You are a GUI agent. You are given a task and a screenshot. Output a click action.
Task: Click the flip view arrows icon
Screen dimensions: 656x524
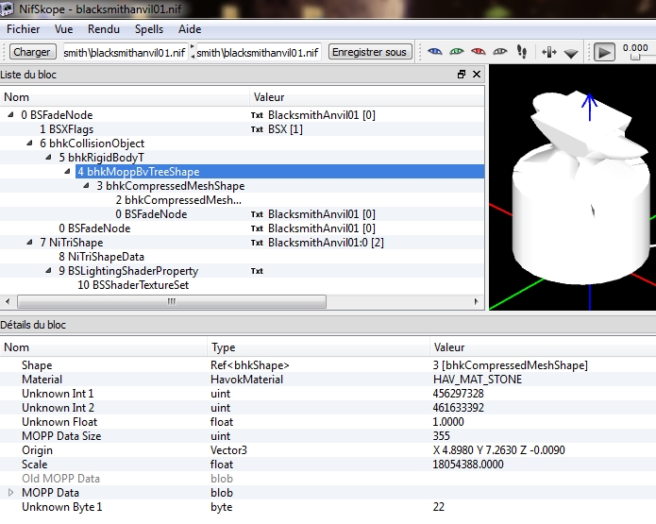(549, 52)
